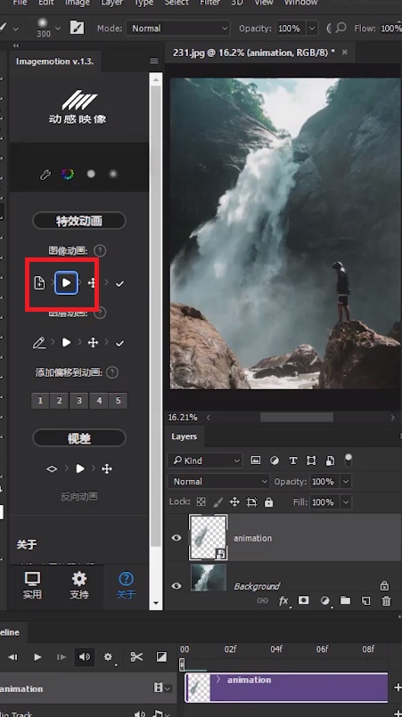Image resolution: width=402 pixels, height=717 pixels.
Task: Toggle layer filtering switch on or off
Action: 349,460
